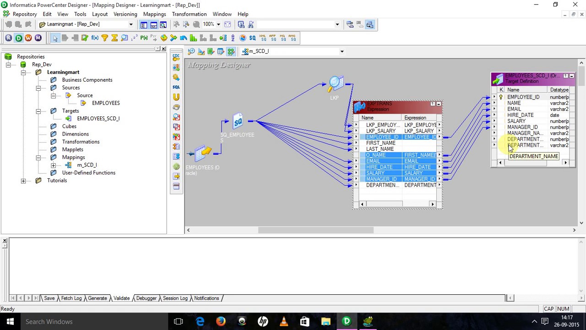Open the Layout menu
Viewport: 586px width, 330px height.
(x=100, y=14)
